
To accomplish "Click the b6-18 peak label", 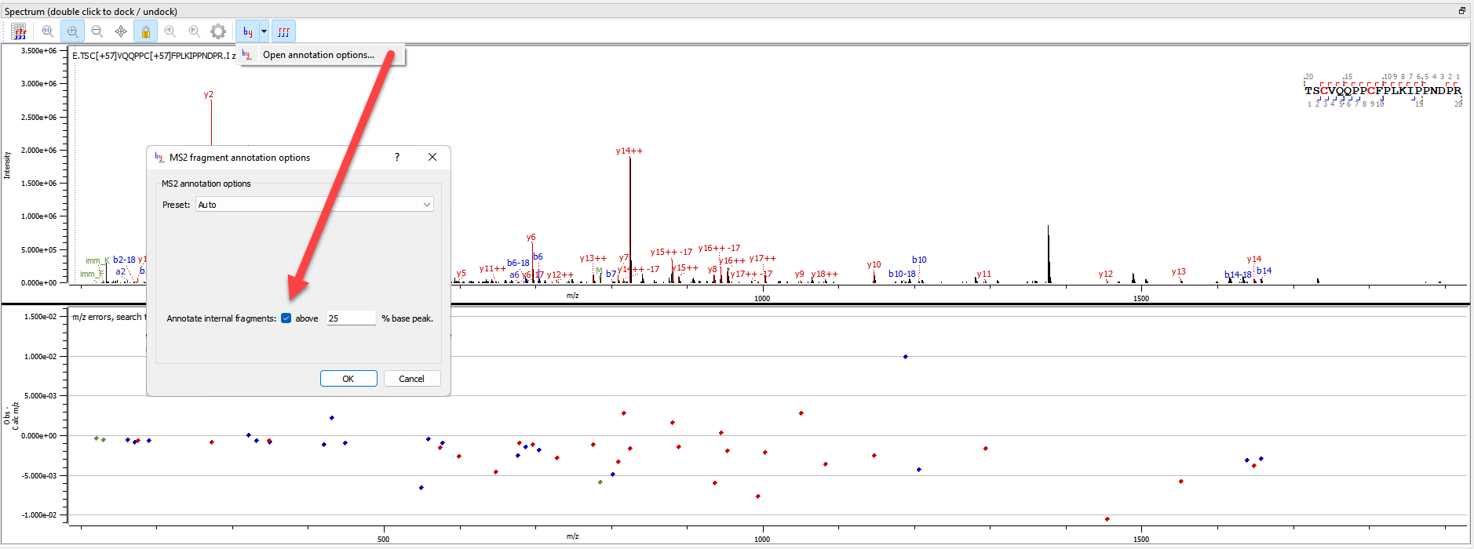I will click(518, 263).
